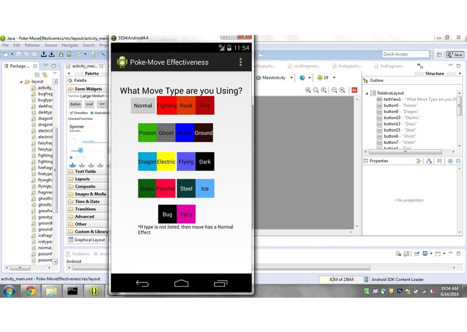Open the Eclipse taskbar icon with braces
Image resolution: width=467 pixels, height=332 pixels.
(x=94, y=290)
